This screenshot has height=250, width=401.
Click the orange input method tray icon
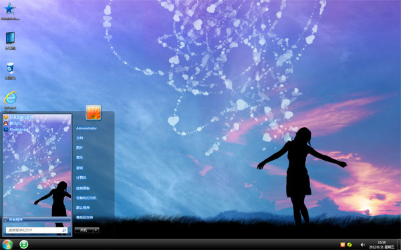343,245
